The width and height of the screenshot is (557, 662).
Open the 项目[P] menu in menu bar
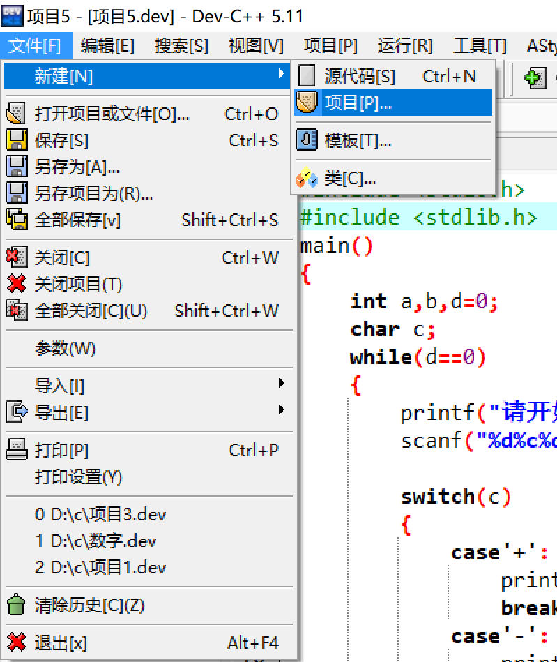point(330,45)
